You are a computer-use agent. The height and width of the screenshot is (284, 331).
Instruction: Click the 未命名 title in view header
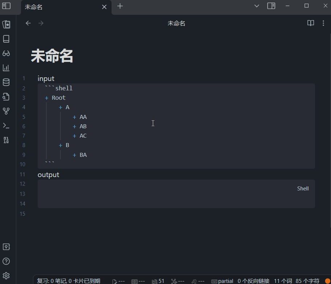click(x=176, y=23)
